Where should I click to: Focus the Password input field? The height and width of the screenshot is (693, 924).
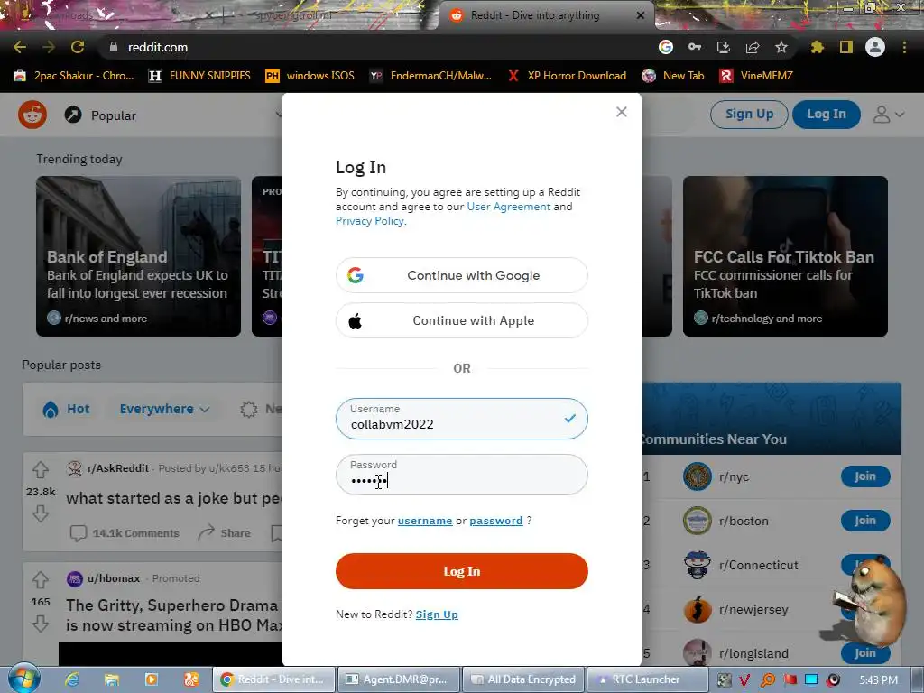[x=461, y=475]
